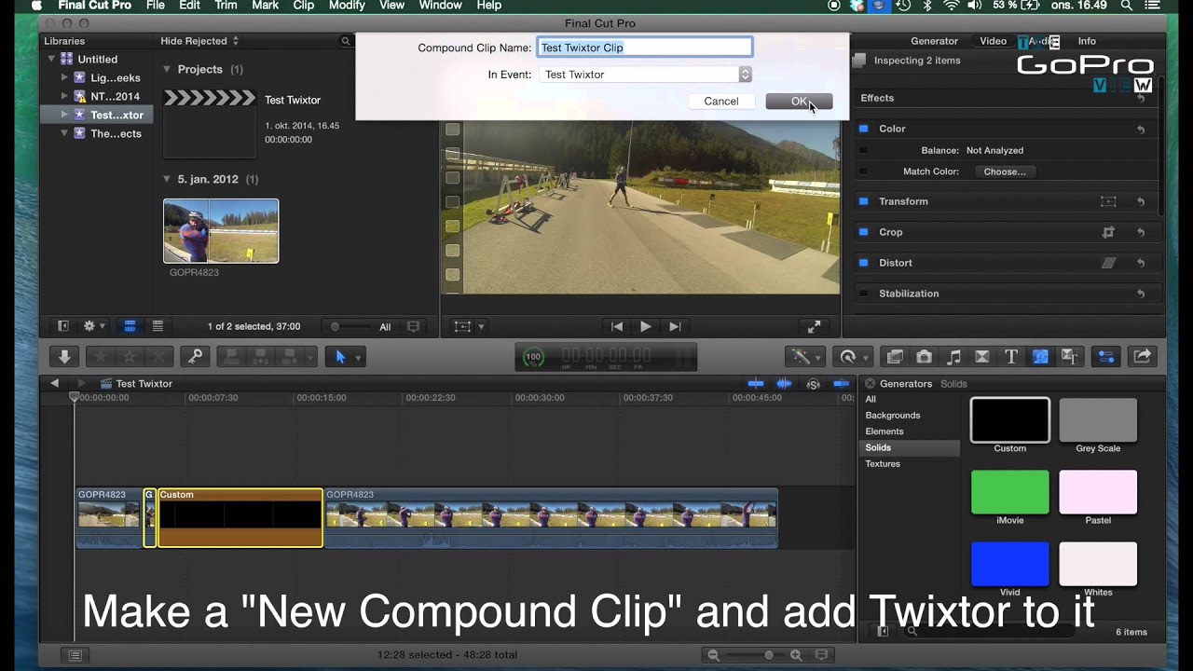This screenshot has height=671, width=1193.
Task: Switch to the Info inspector tab
Action: [1087, 41]
